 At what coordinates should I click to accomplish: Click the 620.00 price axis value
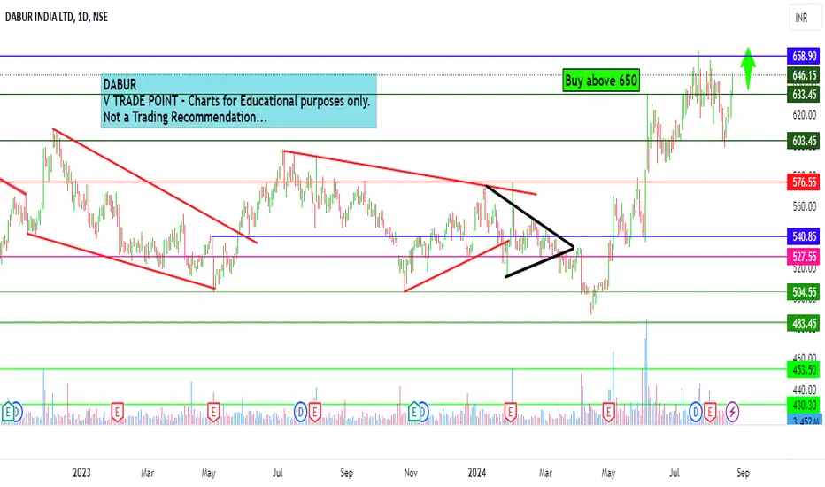(x=805, y=115)
